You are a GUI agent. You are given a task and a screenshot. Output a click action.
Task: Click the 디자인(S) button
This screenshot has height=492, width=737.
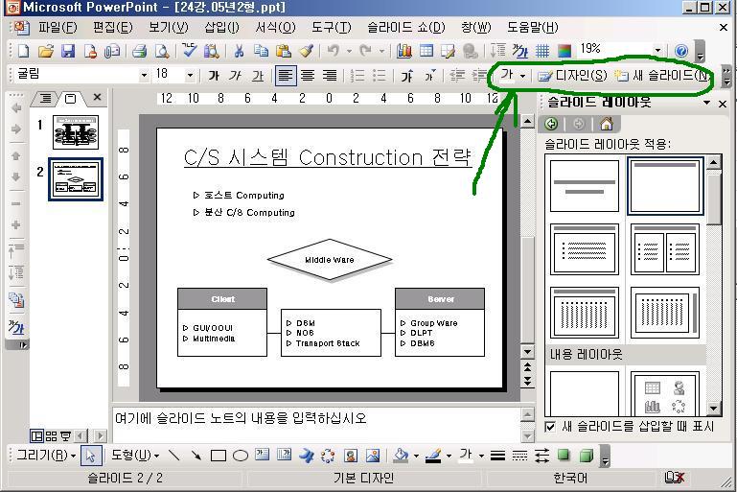(x=572, y=75)
